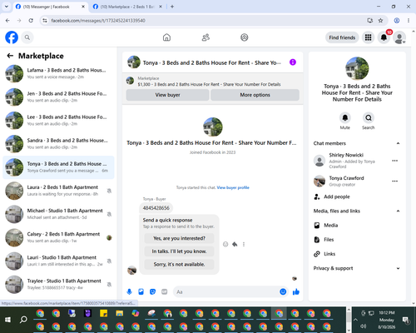Click the purple conversation info icon
The image size is (416, 333).
[x=293, y=62]
